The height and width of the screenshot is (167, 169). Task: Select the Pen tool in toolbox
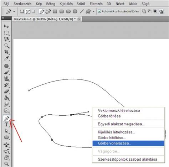[x=6, y=118]
